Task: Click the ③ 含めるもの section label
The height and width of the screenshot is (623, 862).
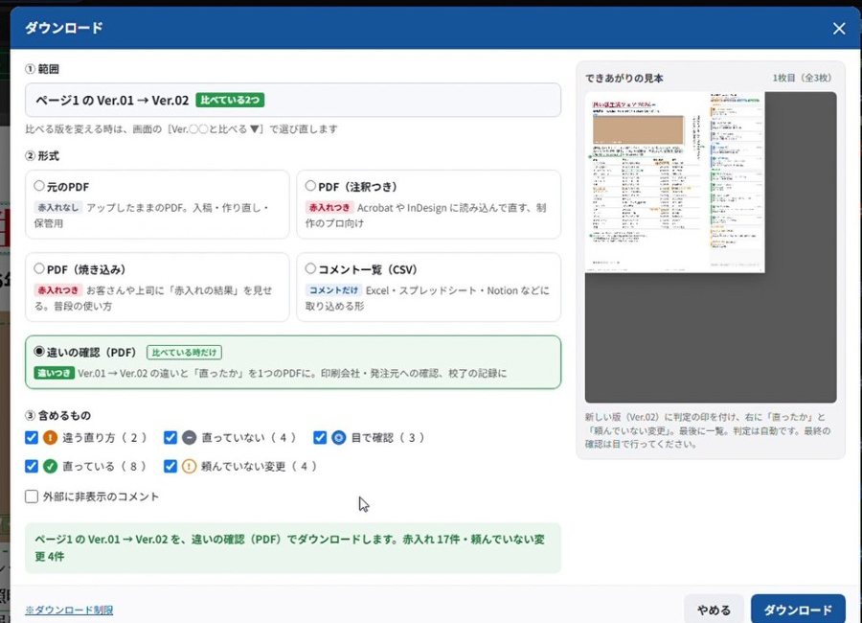Action: (x=58, y=416)
